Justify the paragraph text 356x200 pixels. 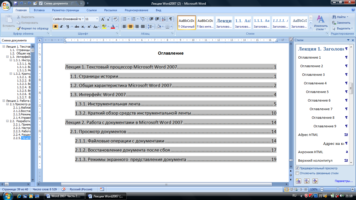coord(143,27)
